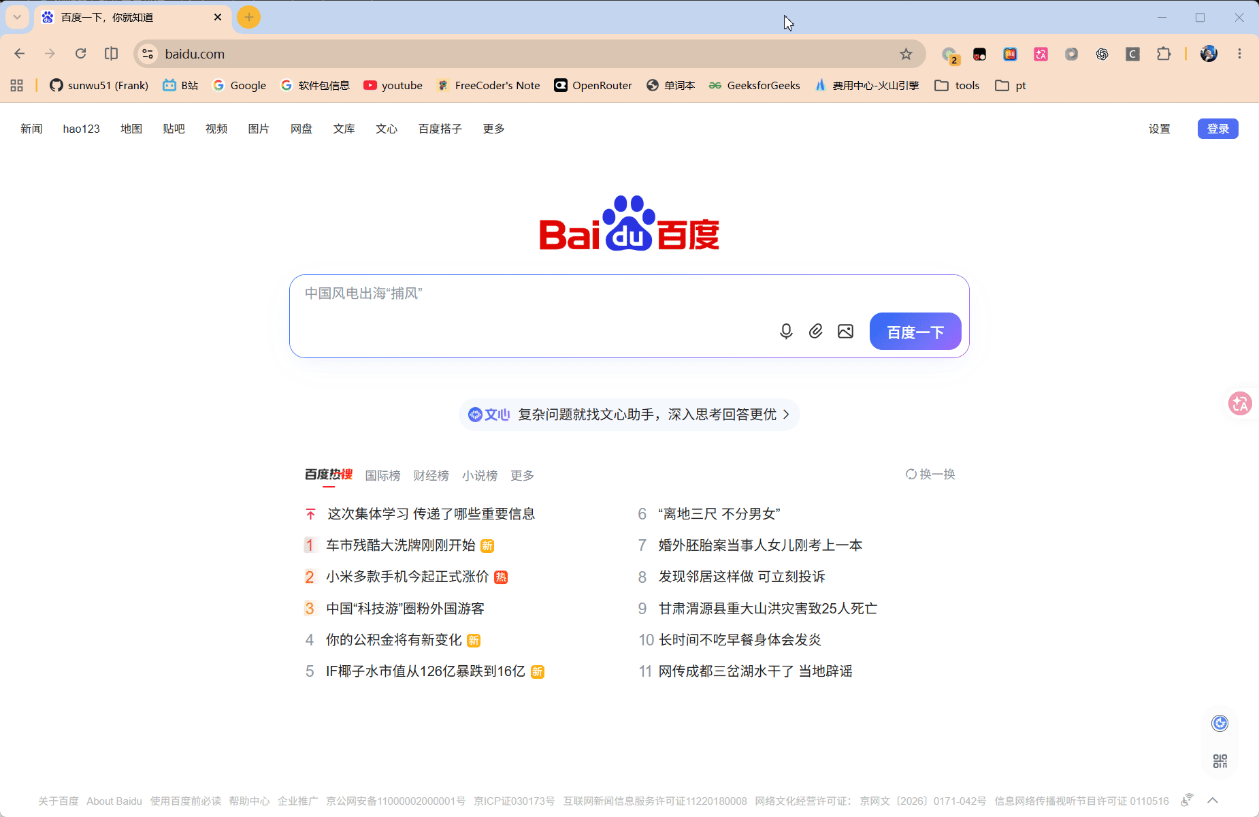
Task: Search by image using the picture icon
Action: pyautogui.click(x=845, y=332)
